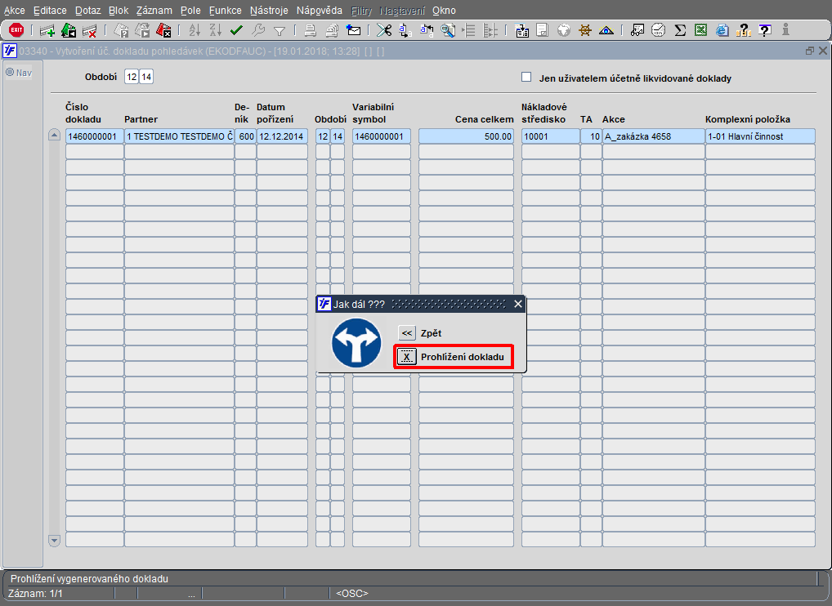Click the Sigma sum icon
This screenshot has height=606, width=832.
(680, 30)
